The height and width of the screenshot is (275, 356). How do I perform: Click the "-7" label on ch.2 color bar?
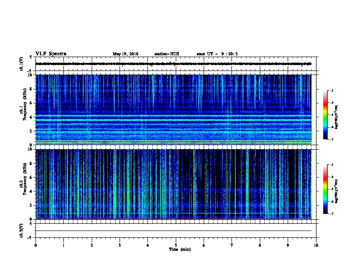click(x=331, y=213)
